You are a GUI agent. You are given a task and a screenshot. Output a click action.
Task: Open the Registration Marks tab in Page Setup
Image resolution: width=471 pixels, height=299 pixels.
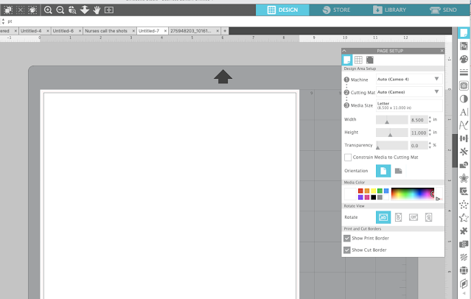[x=370, y=60]
